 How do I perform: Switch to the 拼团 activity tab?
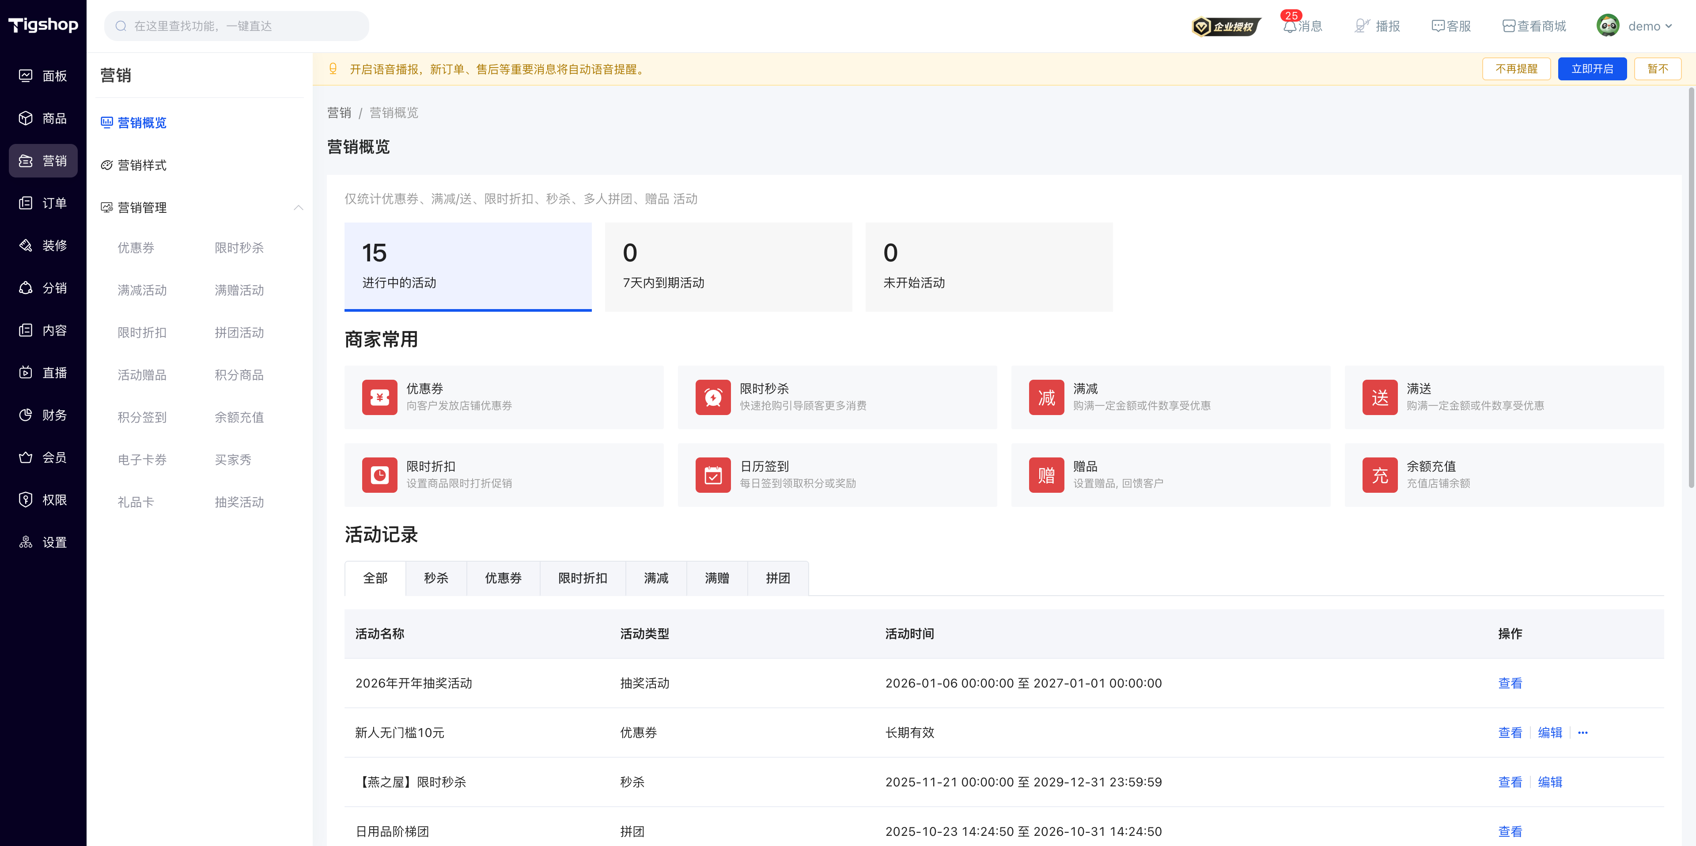tap(777, 578)
